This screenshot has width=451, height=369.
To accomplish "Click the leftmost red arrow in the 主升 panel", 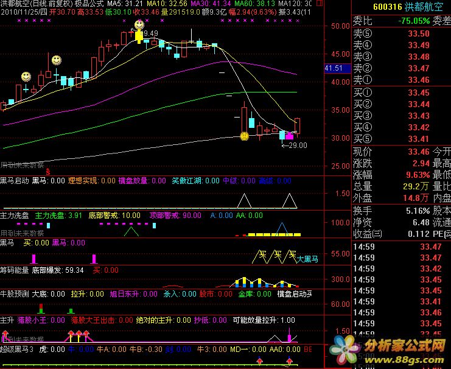I will (x=5, y=334).
